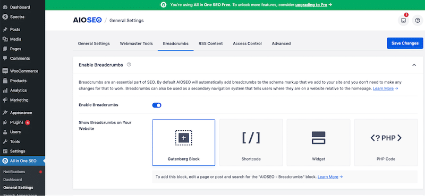The image size is (425, 196).
Task: Switch to the General Settings tab
Action: tap(94, 43)
